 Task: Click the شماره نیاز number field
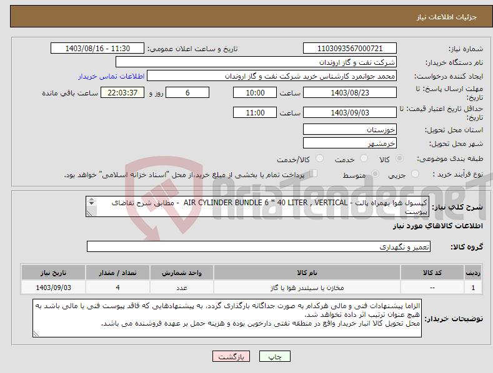point(350,49)
